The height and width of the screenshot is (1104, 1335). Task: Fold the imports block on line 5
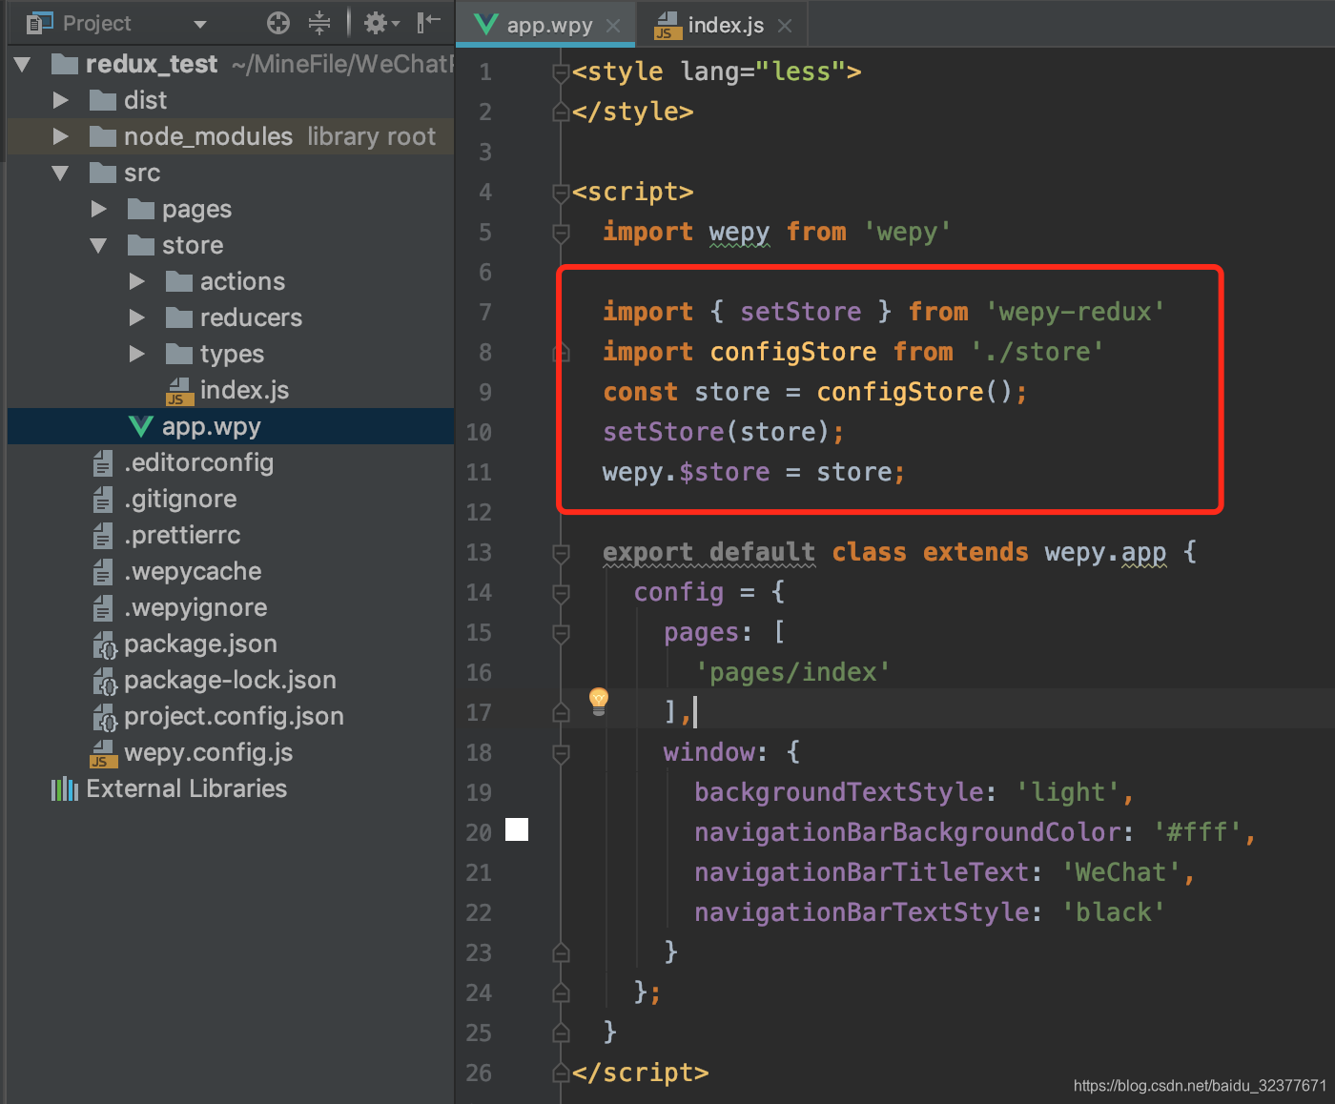click(562, 233)
